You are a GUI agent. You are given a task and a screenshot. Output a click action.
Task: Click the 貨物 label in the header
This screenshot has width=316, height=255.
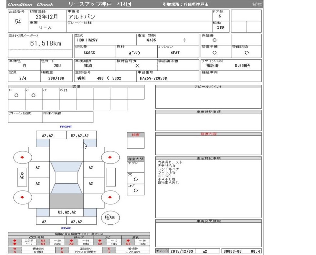[x=257, y=5]
